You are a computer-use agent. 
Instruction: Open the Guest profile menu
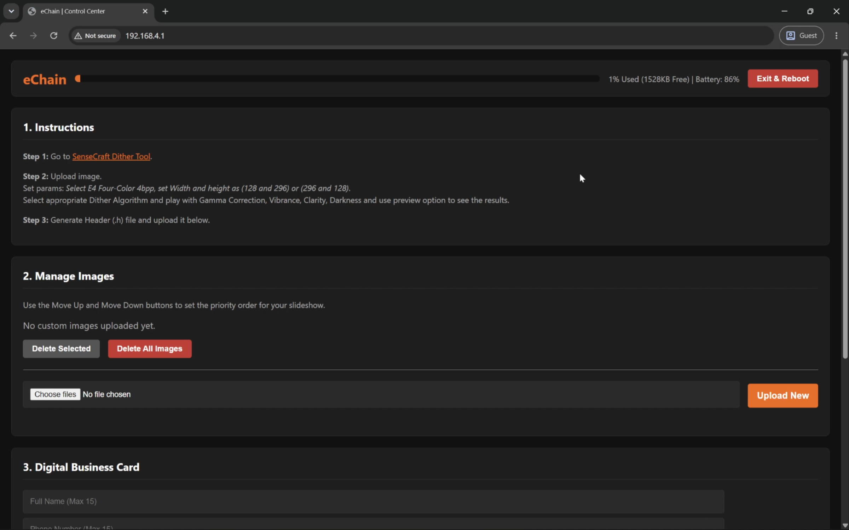[801, 36]
